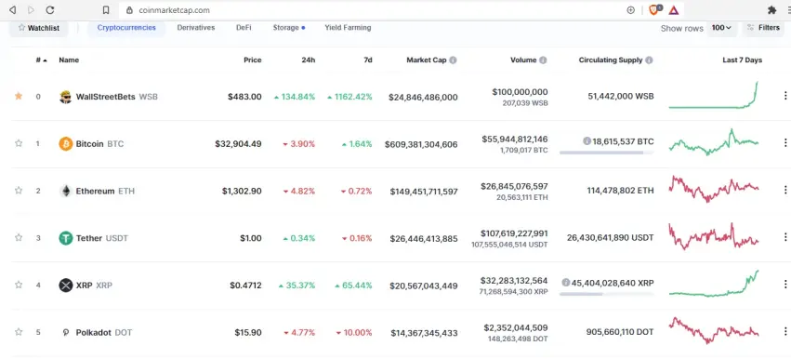Switch to the DeFi tab

(244, 28)
